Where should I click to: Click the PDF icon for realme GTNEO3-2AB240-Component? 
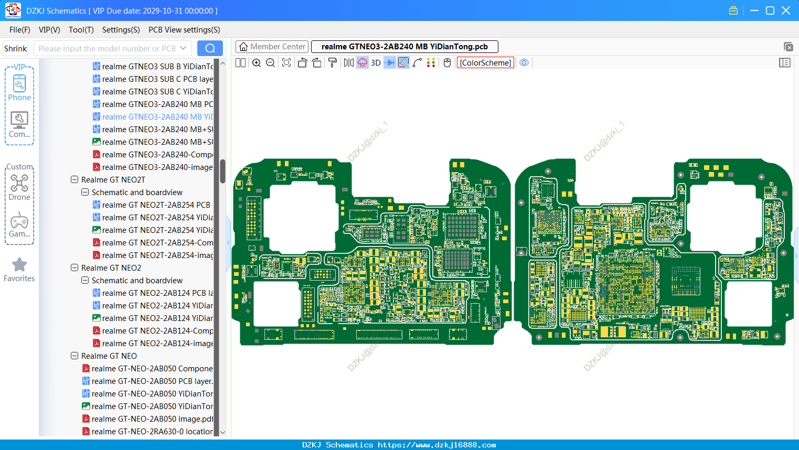tap(97, 154)
